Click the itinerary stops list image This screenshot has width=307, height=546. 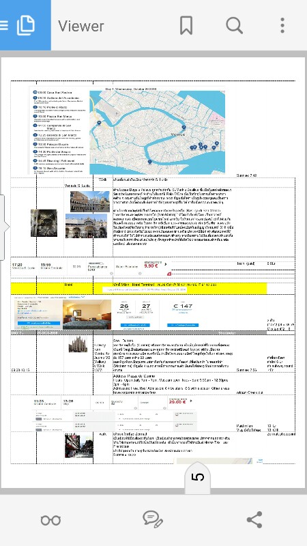tap(59, 132)
